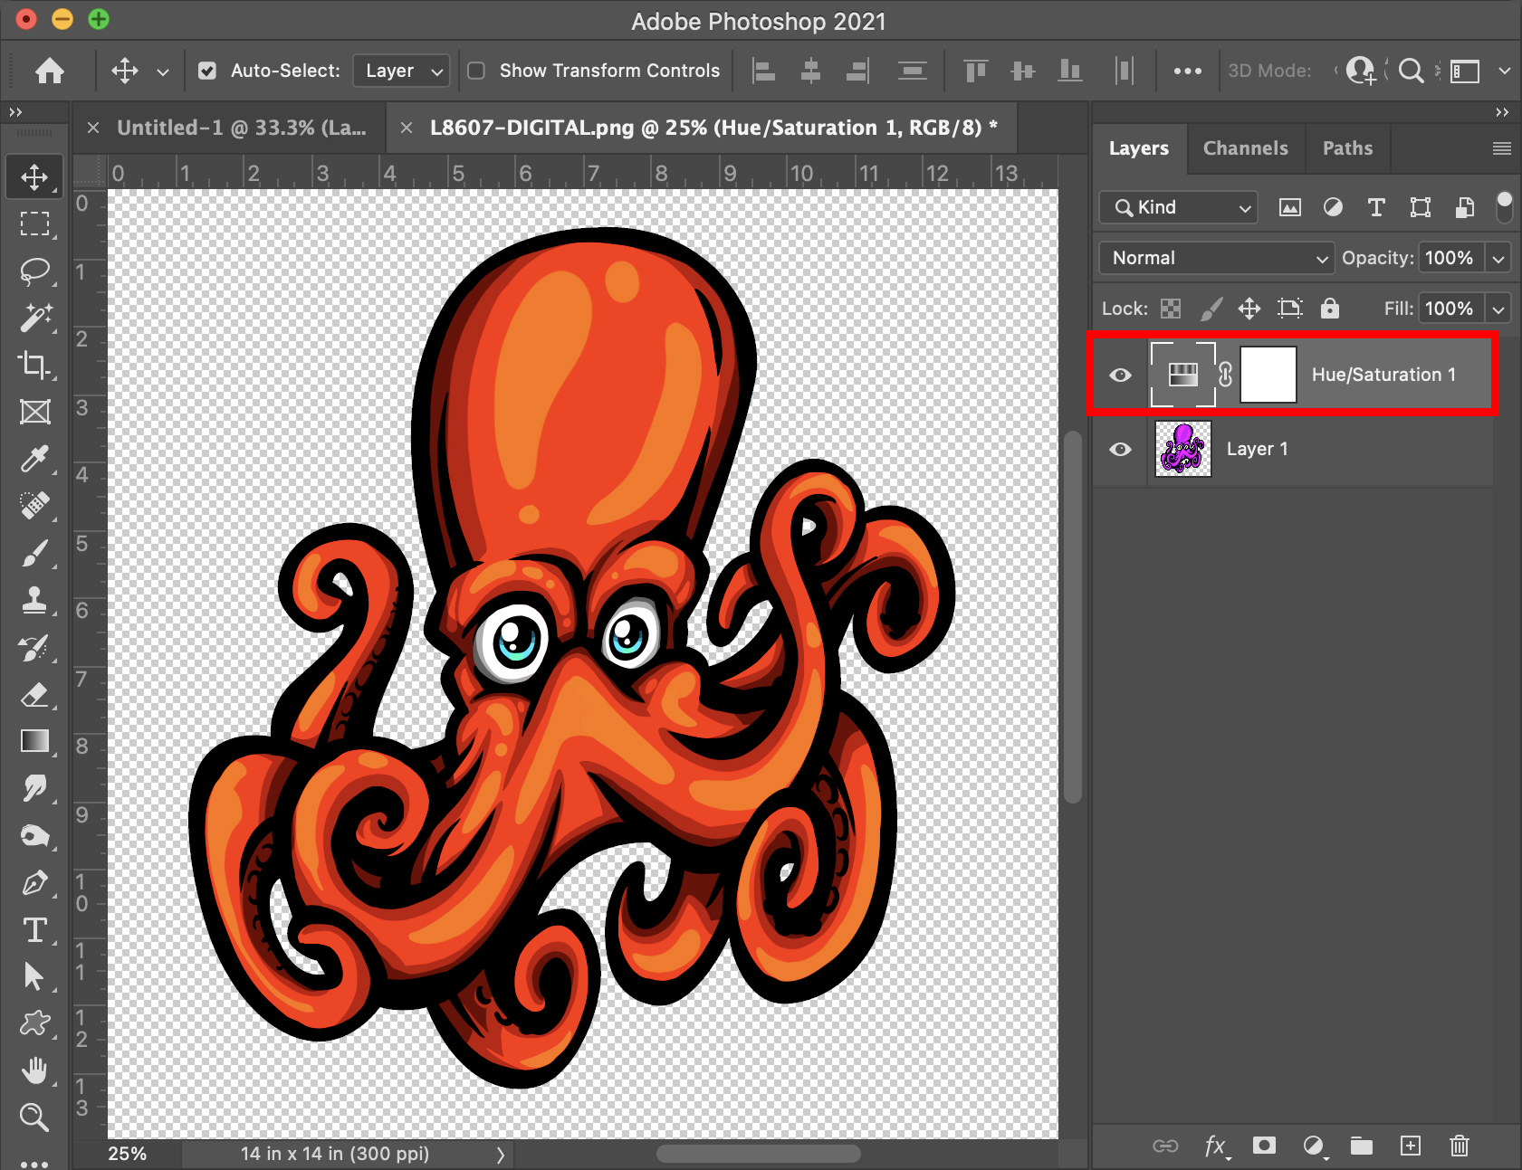
Task: Select the Magic Wand tool
Action: tap(34, 318)
